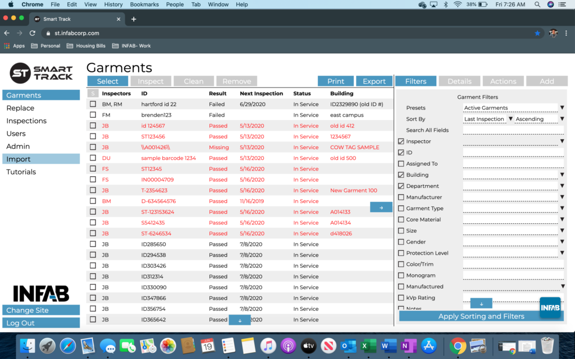Open a new browser tab with plus

coord(134,19)
